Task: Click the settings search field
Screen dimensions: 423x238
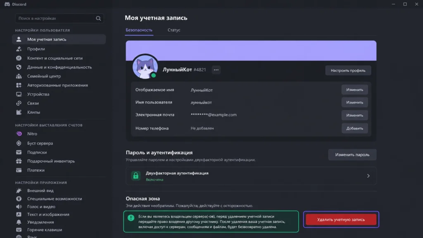Action: click(59, 18)
